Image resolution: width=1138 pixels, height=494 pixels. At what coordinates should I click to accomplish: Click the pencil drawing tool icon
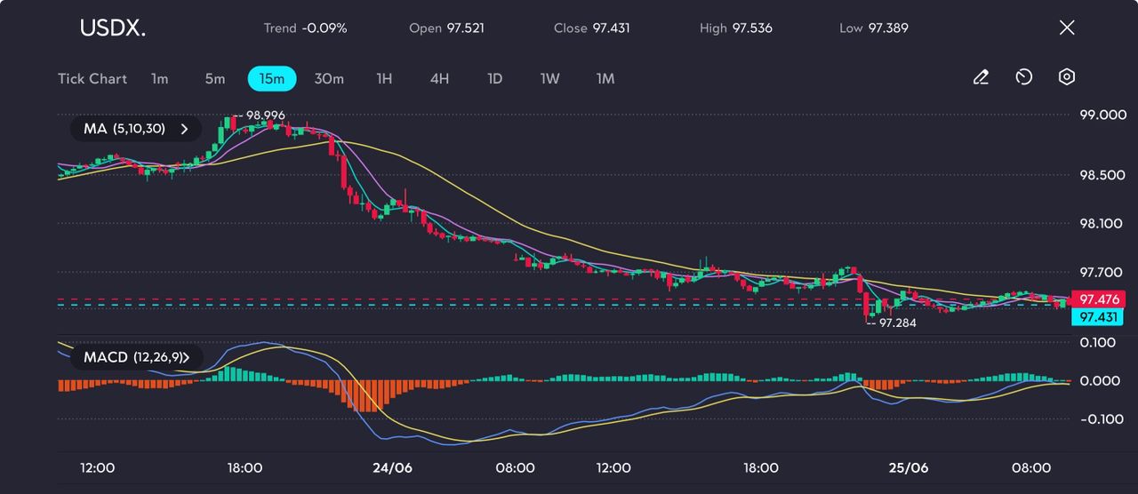point(981,77)
